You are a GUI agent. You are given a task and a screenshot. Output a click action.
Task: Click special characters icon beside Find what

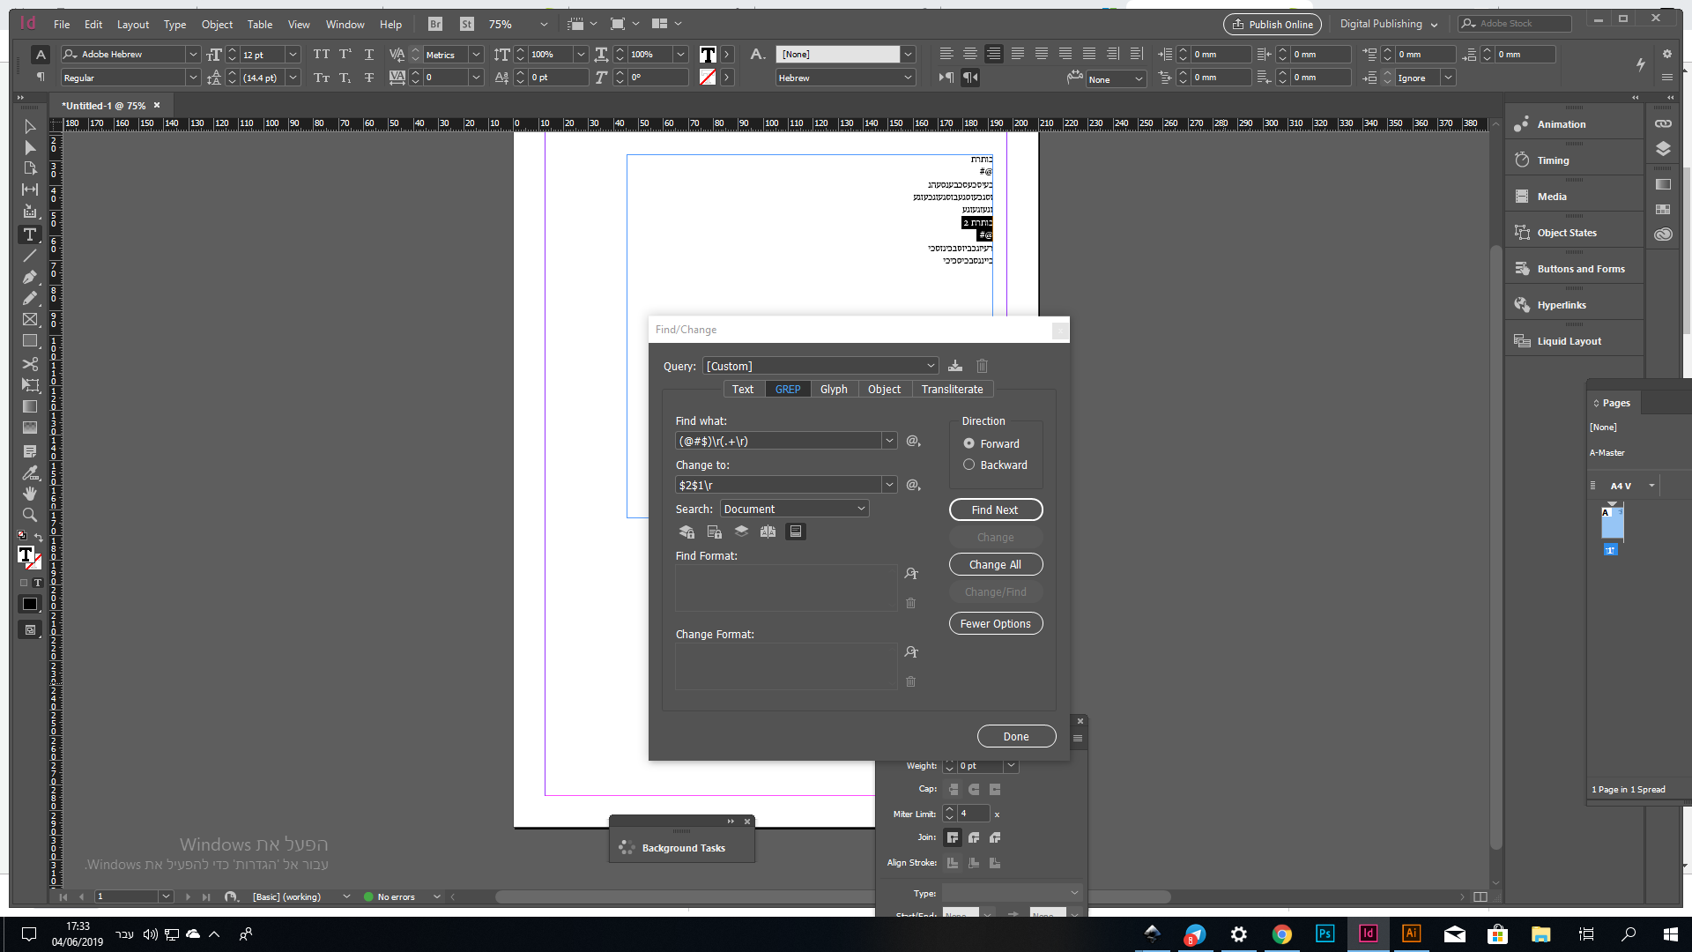913,441
